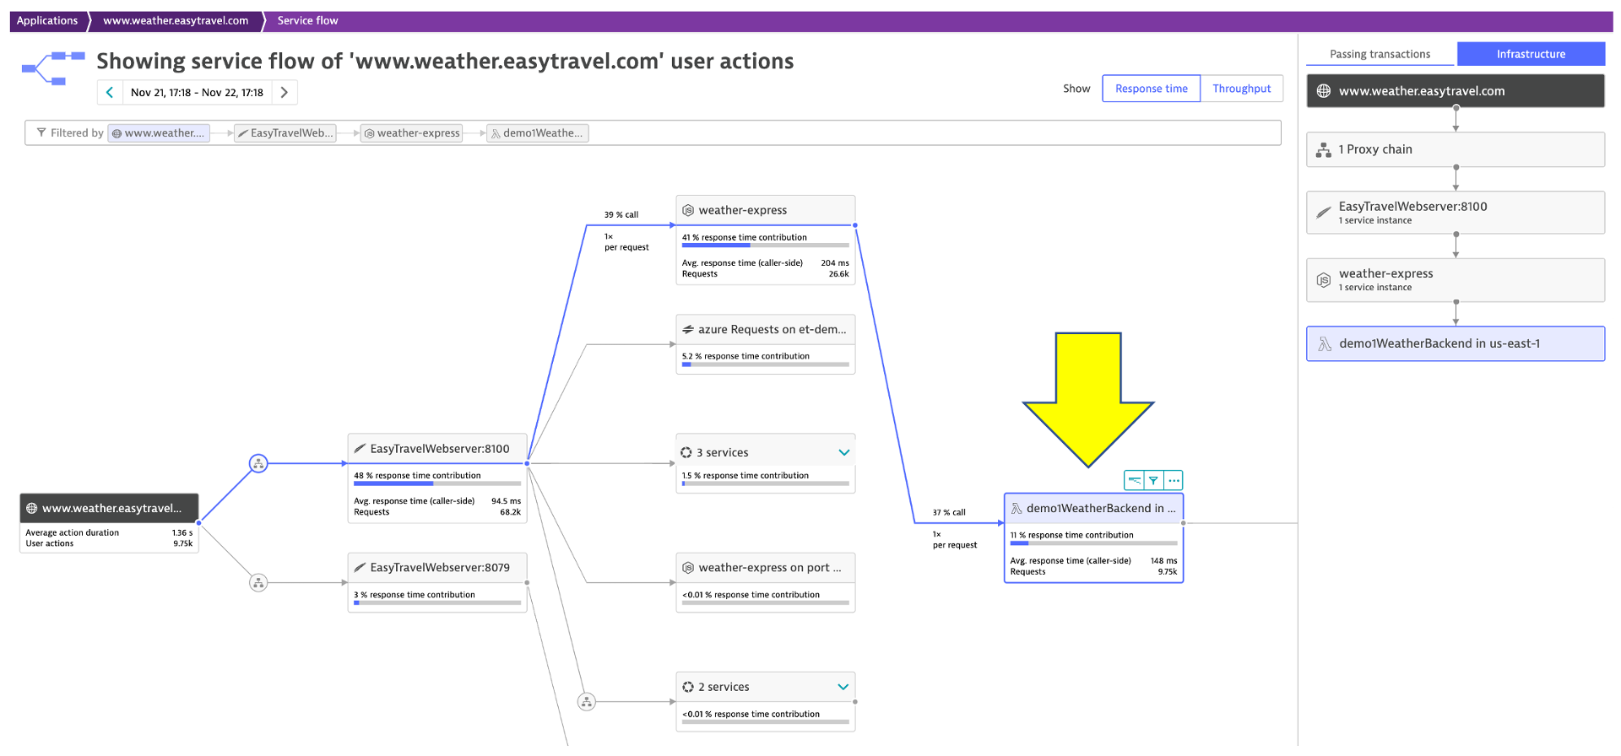The image size is (1621, 756).
Task: Select the weather-express flow node
Action: point(765,240)
